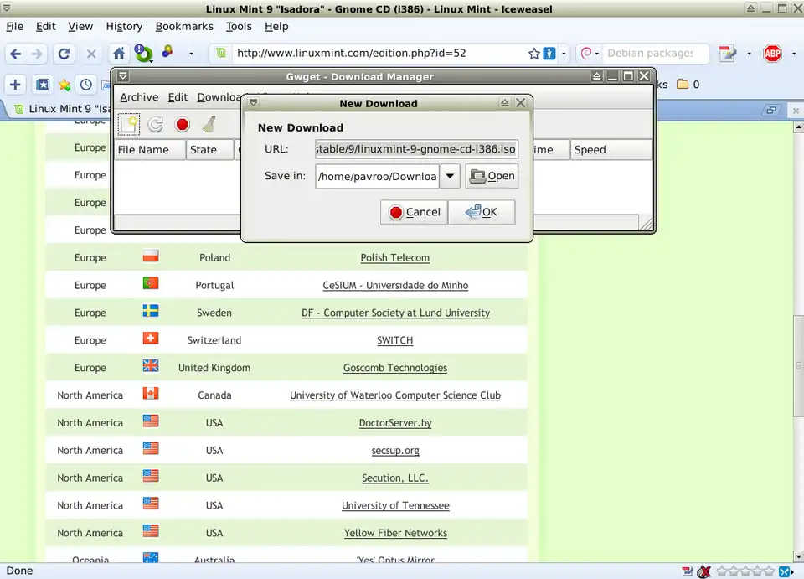The height and width of the screenshot is (579, 804).
Task: Cancel the New Download dialog
Action: [x=414, y=212]
